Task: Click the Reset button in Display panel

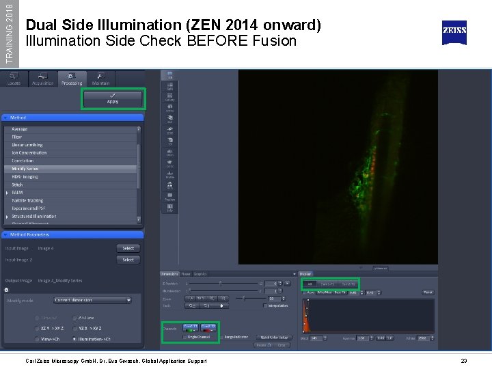Action: (x=428, y=292)
